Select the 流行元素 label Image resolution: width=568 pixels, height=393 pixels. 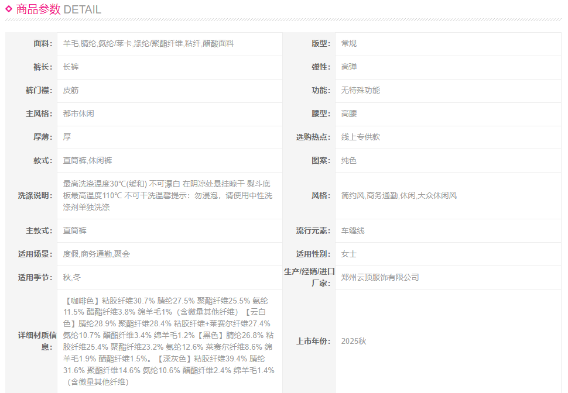point(313,231)
